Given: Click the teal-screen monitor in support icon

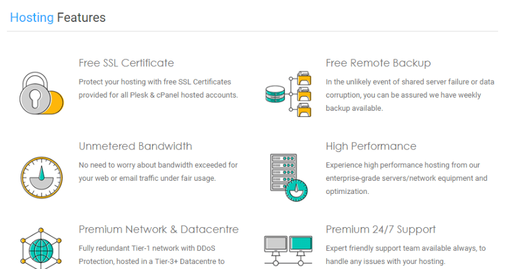Looking at the screenshot, I should tap(301, 245).
